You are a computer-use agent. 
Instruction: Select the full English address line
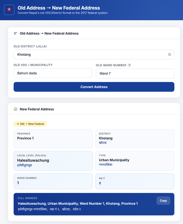78,204
